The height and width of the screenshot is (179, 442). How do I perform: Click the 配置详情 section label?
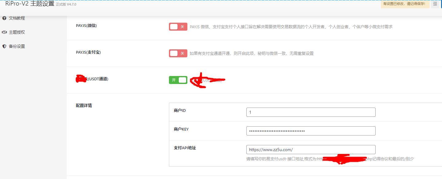(x=84, y=105)
